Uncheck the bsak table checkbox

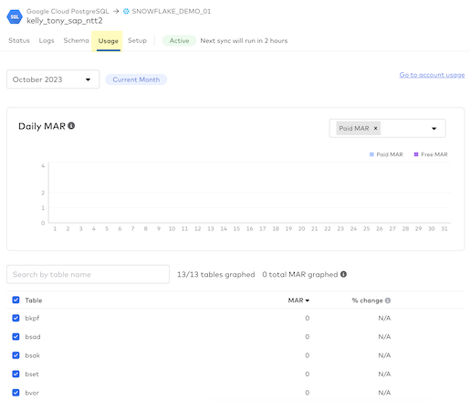coord(16,355)
